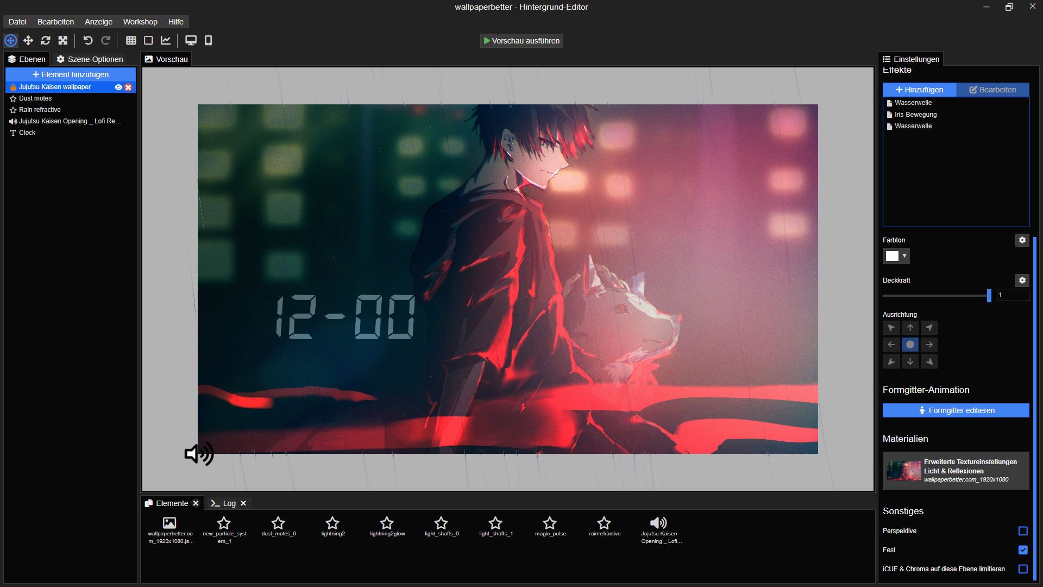Click Hinzufügen effect button

(x=919, y=90)
